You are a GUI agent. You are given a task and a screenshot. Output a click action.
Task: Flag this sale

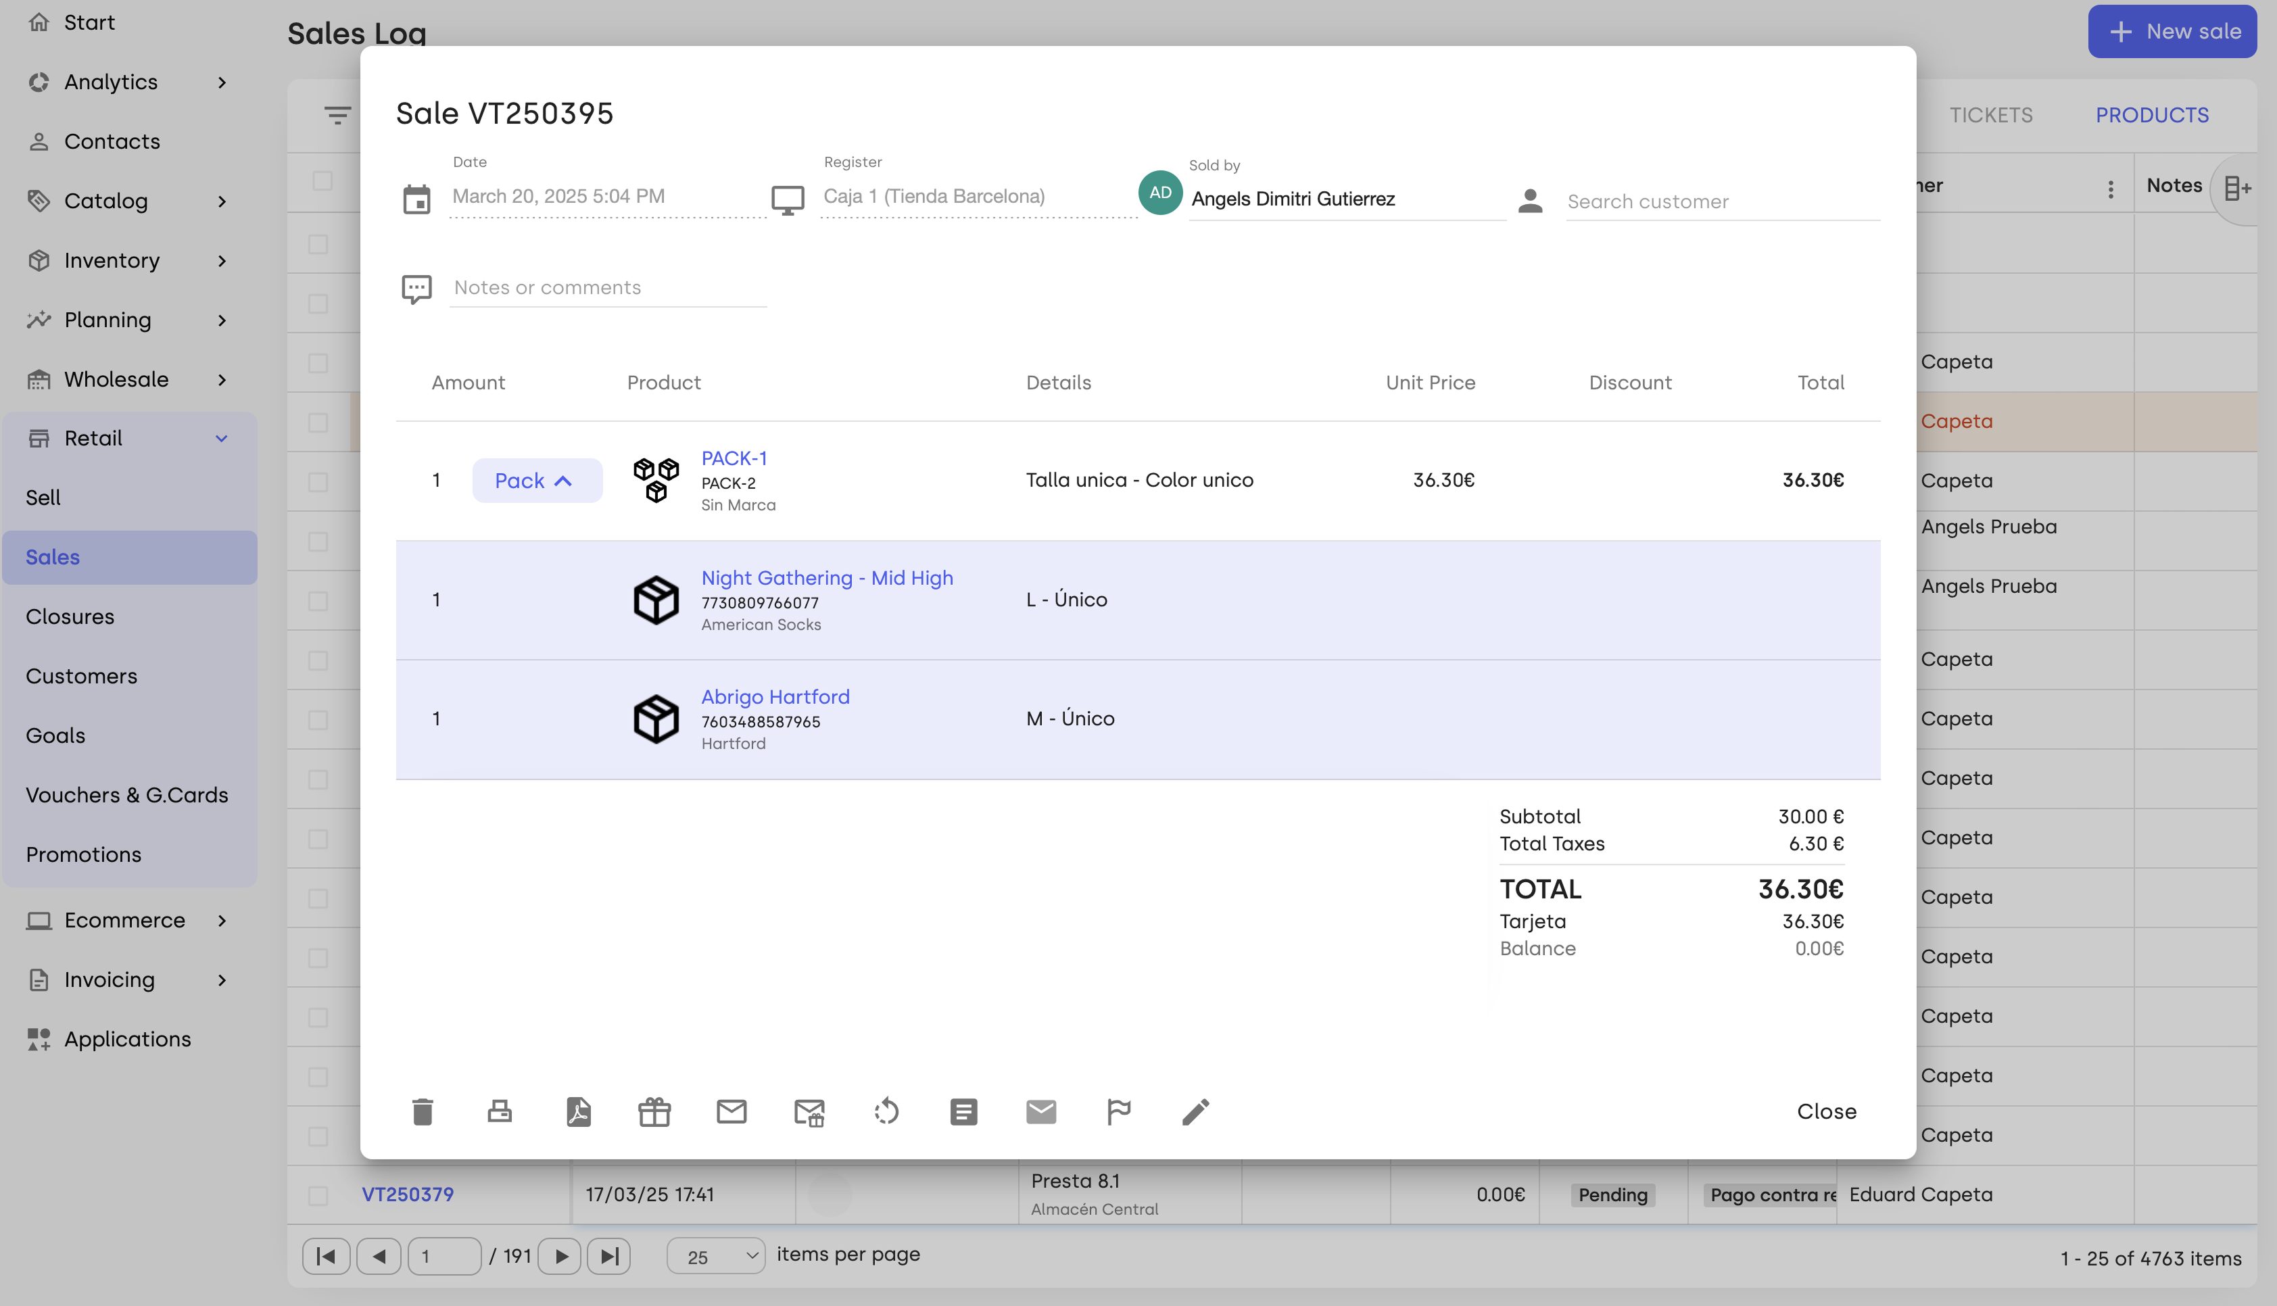click(x=1118, y=1111)
